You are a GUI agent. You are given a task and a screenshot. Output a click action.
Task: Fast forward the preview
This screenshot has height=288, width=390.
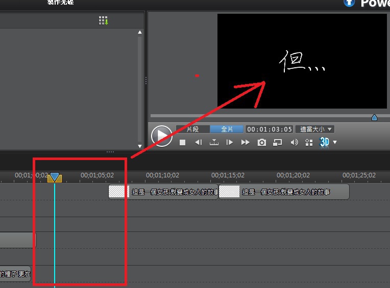(x=245, y=142)
